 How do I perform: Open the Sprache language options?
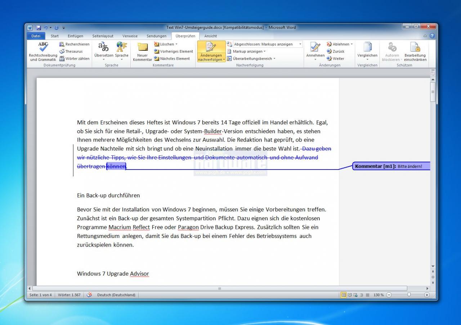pyautogui.click(x=122, y=51)
